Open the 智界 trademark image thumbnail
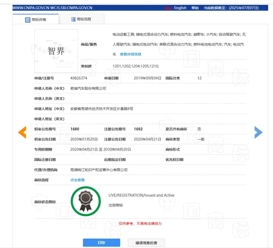This screenshot has width=273, height=248. pyautogui.click(x=56, y=51)
